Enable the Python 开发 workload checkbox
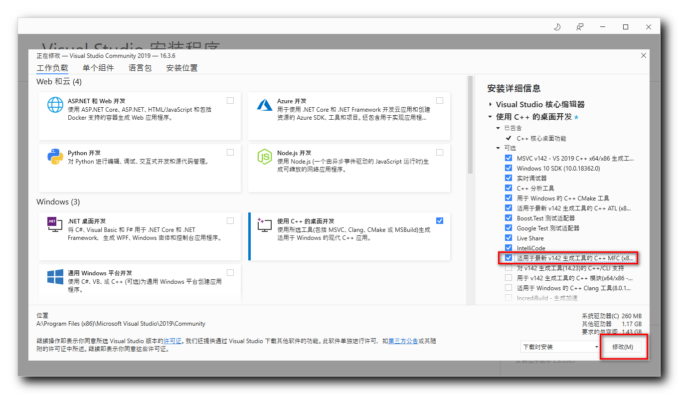This screenshot has width=678, height=394. 230,152
